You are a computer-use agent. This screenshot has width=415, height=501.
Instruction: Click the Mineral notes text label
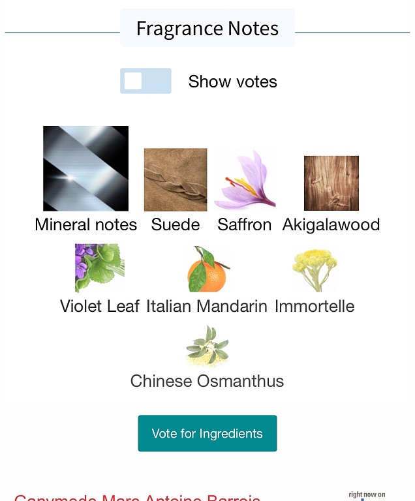pyautogui.click(x=85, y=224)
